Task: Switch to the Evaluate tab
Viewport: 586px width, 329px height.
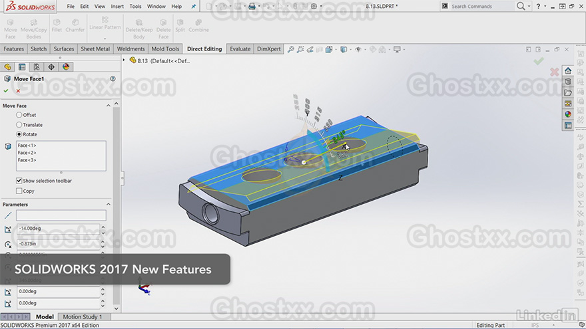Action: (x=240, y=49)
